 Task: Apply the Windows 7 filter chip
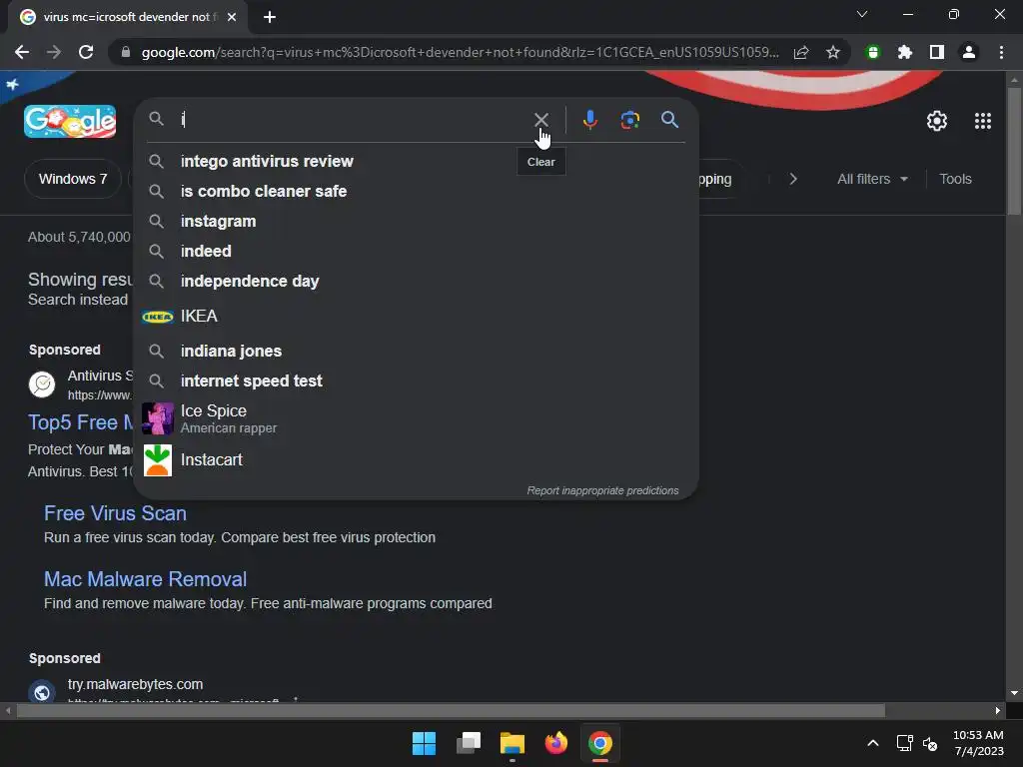pos(72,179)
